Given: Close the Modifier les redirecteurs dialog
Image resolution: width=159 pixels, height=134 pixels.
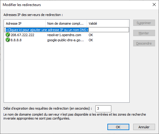Looking at the screenshot, I should click(x=154, y=5).
